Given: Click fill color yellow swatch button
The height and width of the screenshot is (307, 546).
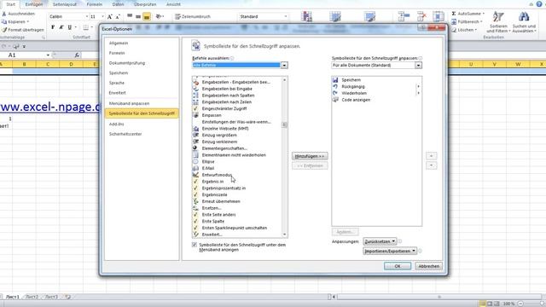Looking at the screenshot, I should point(147,16).
